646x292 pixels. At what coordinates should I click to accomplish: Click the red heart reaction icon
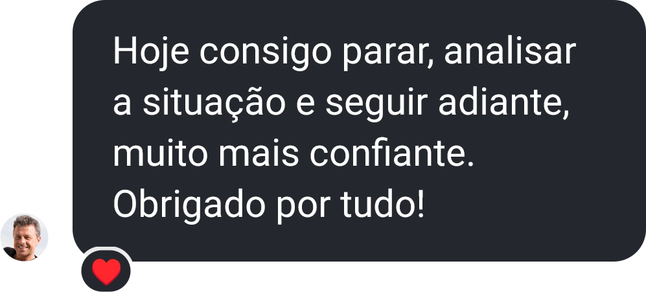[x=106, y=271]
